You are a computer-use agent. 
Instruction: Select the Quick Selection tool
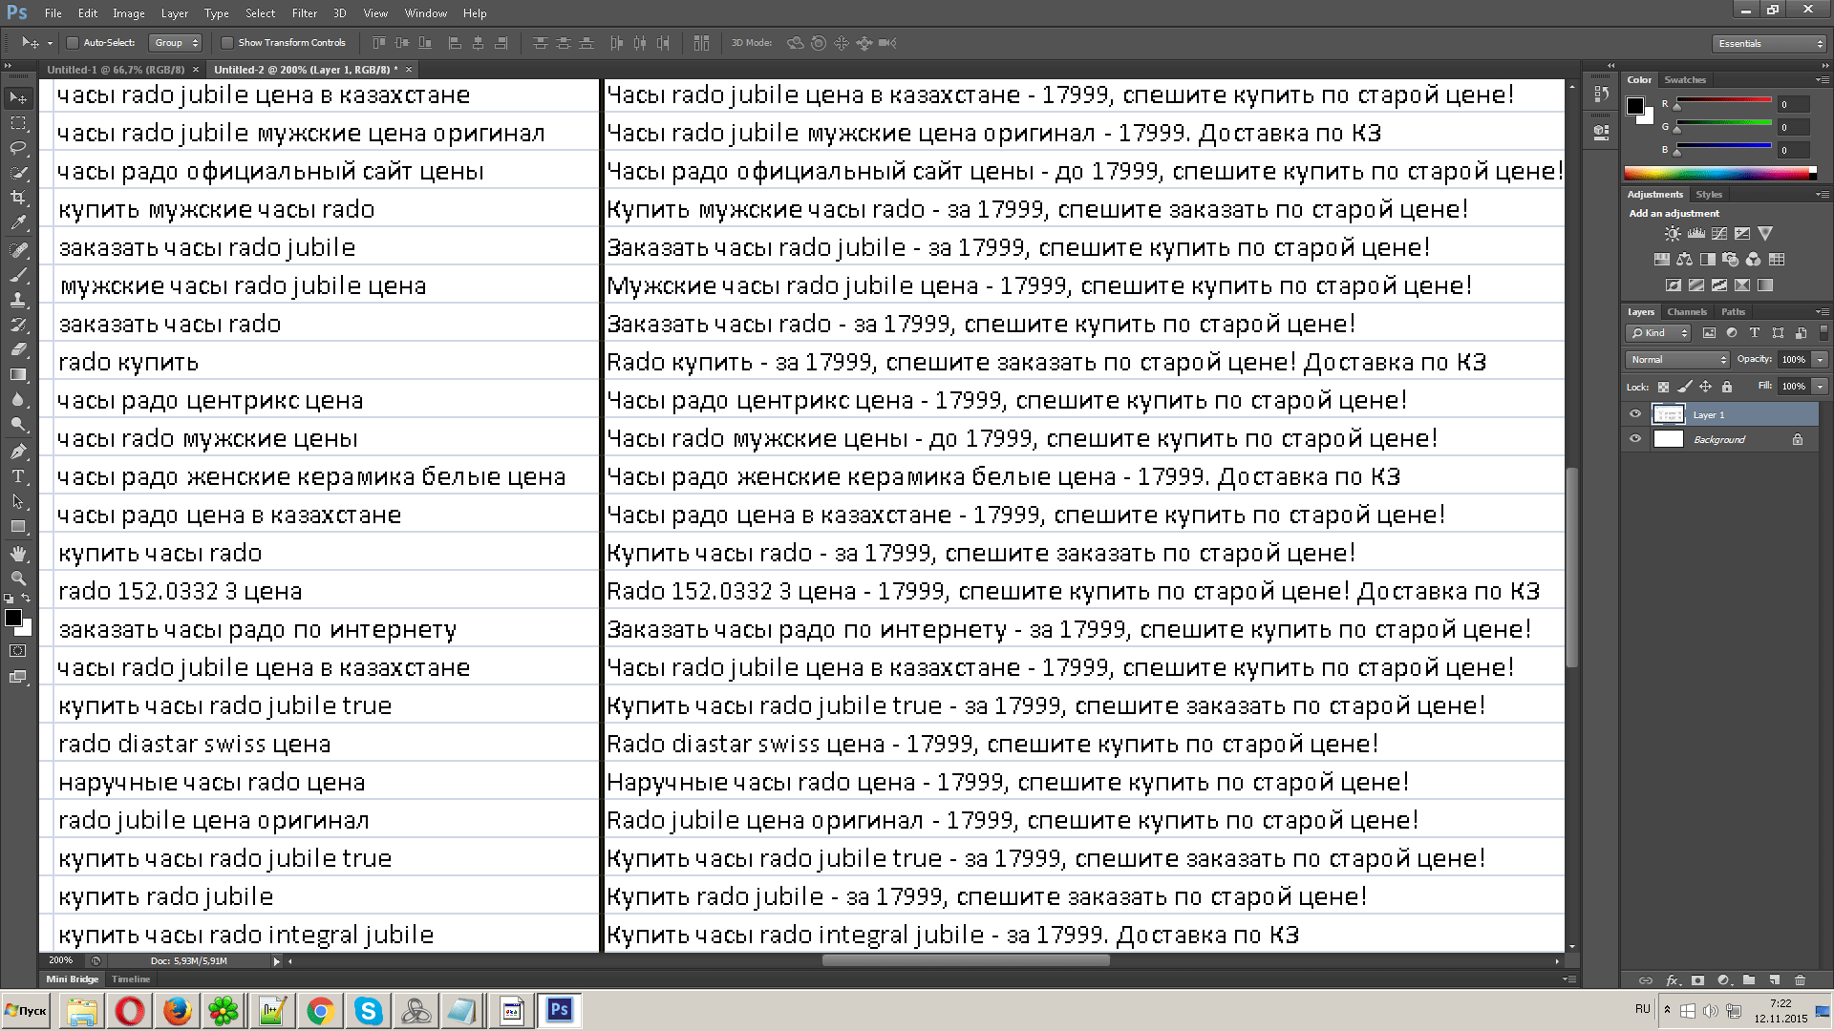click(18, 173)
